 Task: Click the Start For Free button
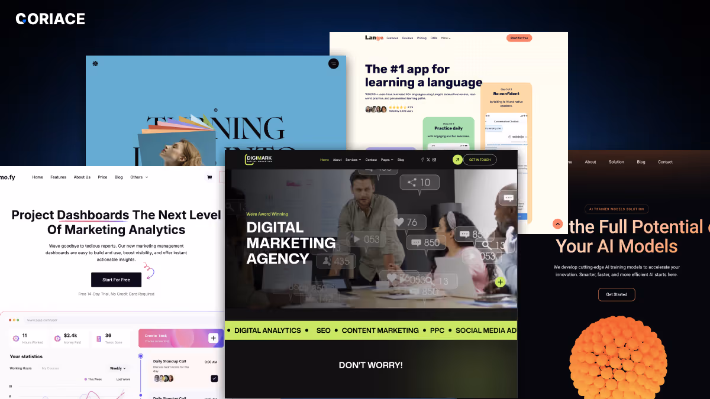click(116, 280)
